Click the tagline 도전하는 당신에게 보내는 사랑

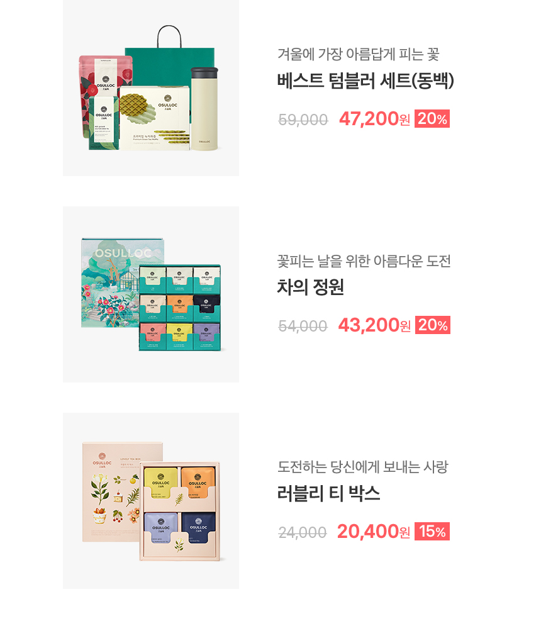tap(363, 467)
